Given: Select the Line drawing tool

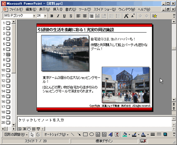Looking at the screenshot, I should pos(73,134).
